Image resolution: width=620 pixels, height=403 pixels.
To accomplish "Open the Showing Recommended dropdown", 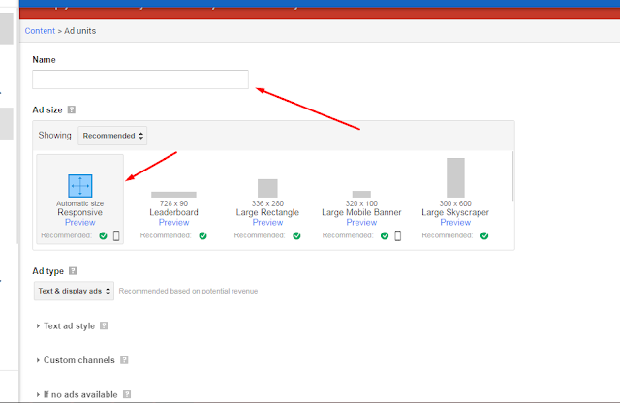I will (x=112, y=136).
